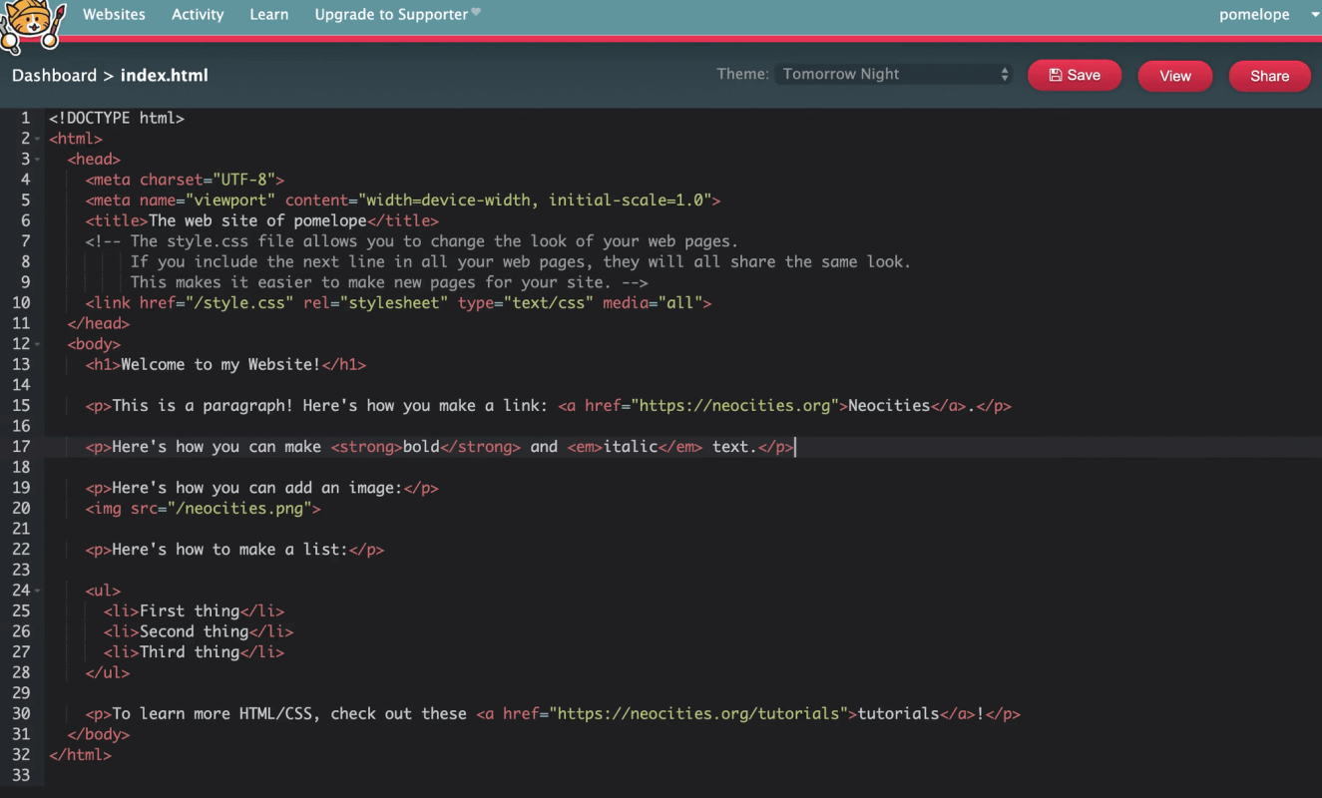The width and height of the screenshot is (1322, 798).
Task: Click the Neocities cat mascot logo
Action: [x=32, y=27]
